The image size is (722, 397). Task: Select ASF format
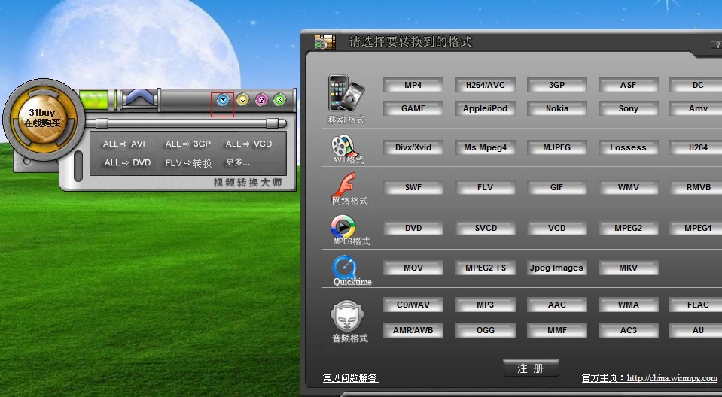coord(628,85)
